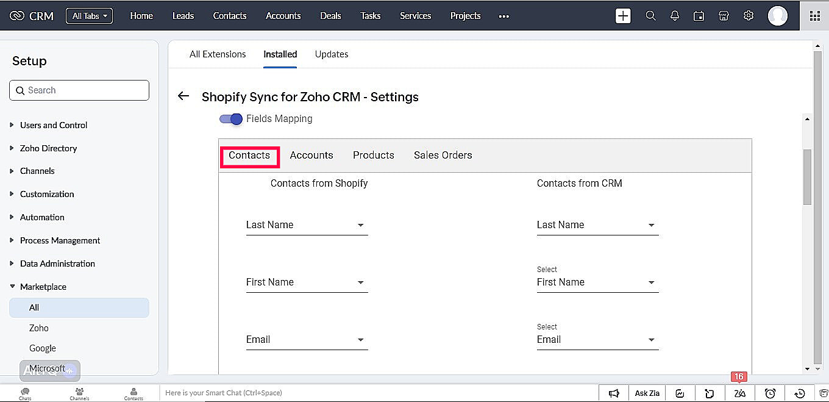The image size is (829, 402).
Task: Open the apps grid launcher
Action: pos(814,16)
